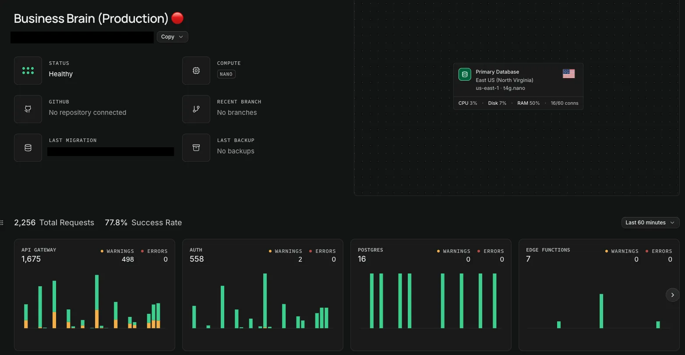The width and height of the screenshot is (685, 355).
Task: Click the RAM 50% stat
Action: point(529,103)
